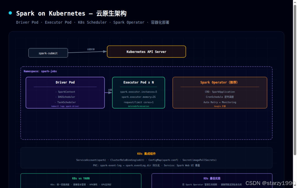This screenshot has height=188, width=297.
Task: Click CRD: SparkApplication text
Action: (x=220, y=92)
